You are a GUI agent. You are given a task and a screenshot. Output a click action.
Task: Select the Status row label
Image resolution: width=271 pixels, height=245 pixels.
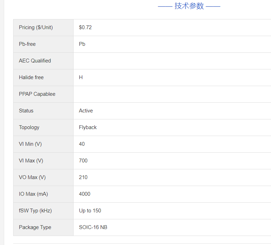tap(26, 111)
